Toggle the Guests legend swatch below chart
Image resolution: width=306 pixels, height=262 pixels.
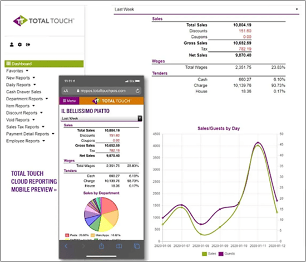tap(221, 254)
